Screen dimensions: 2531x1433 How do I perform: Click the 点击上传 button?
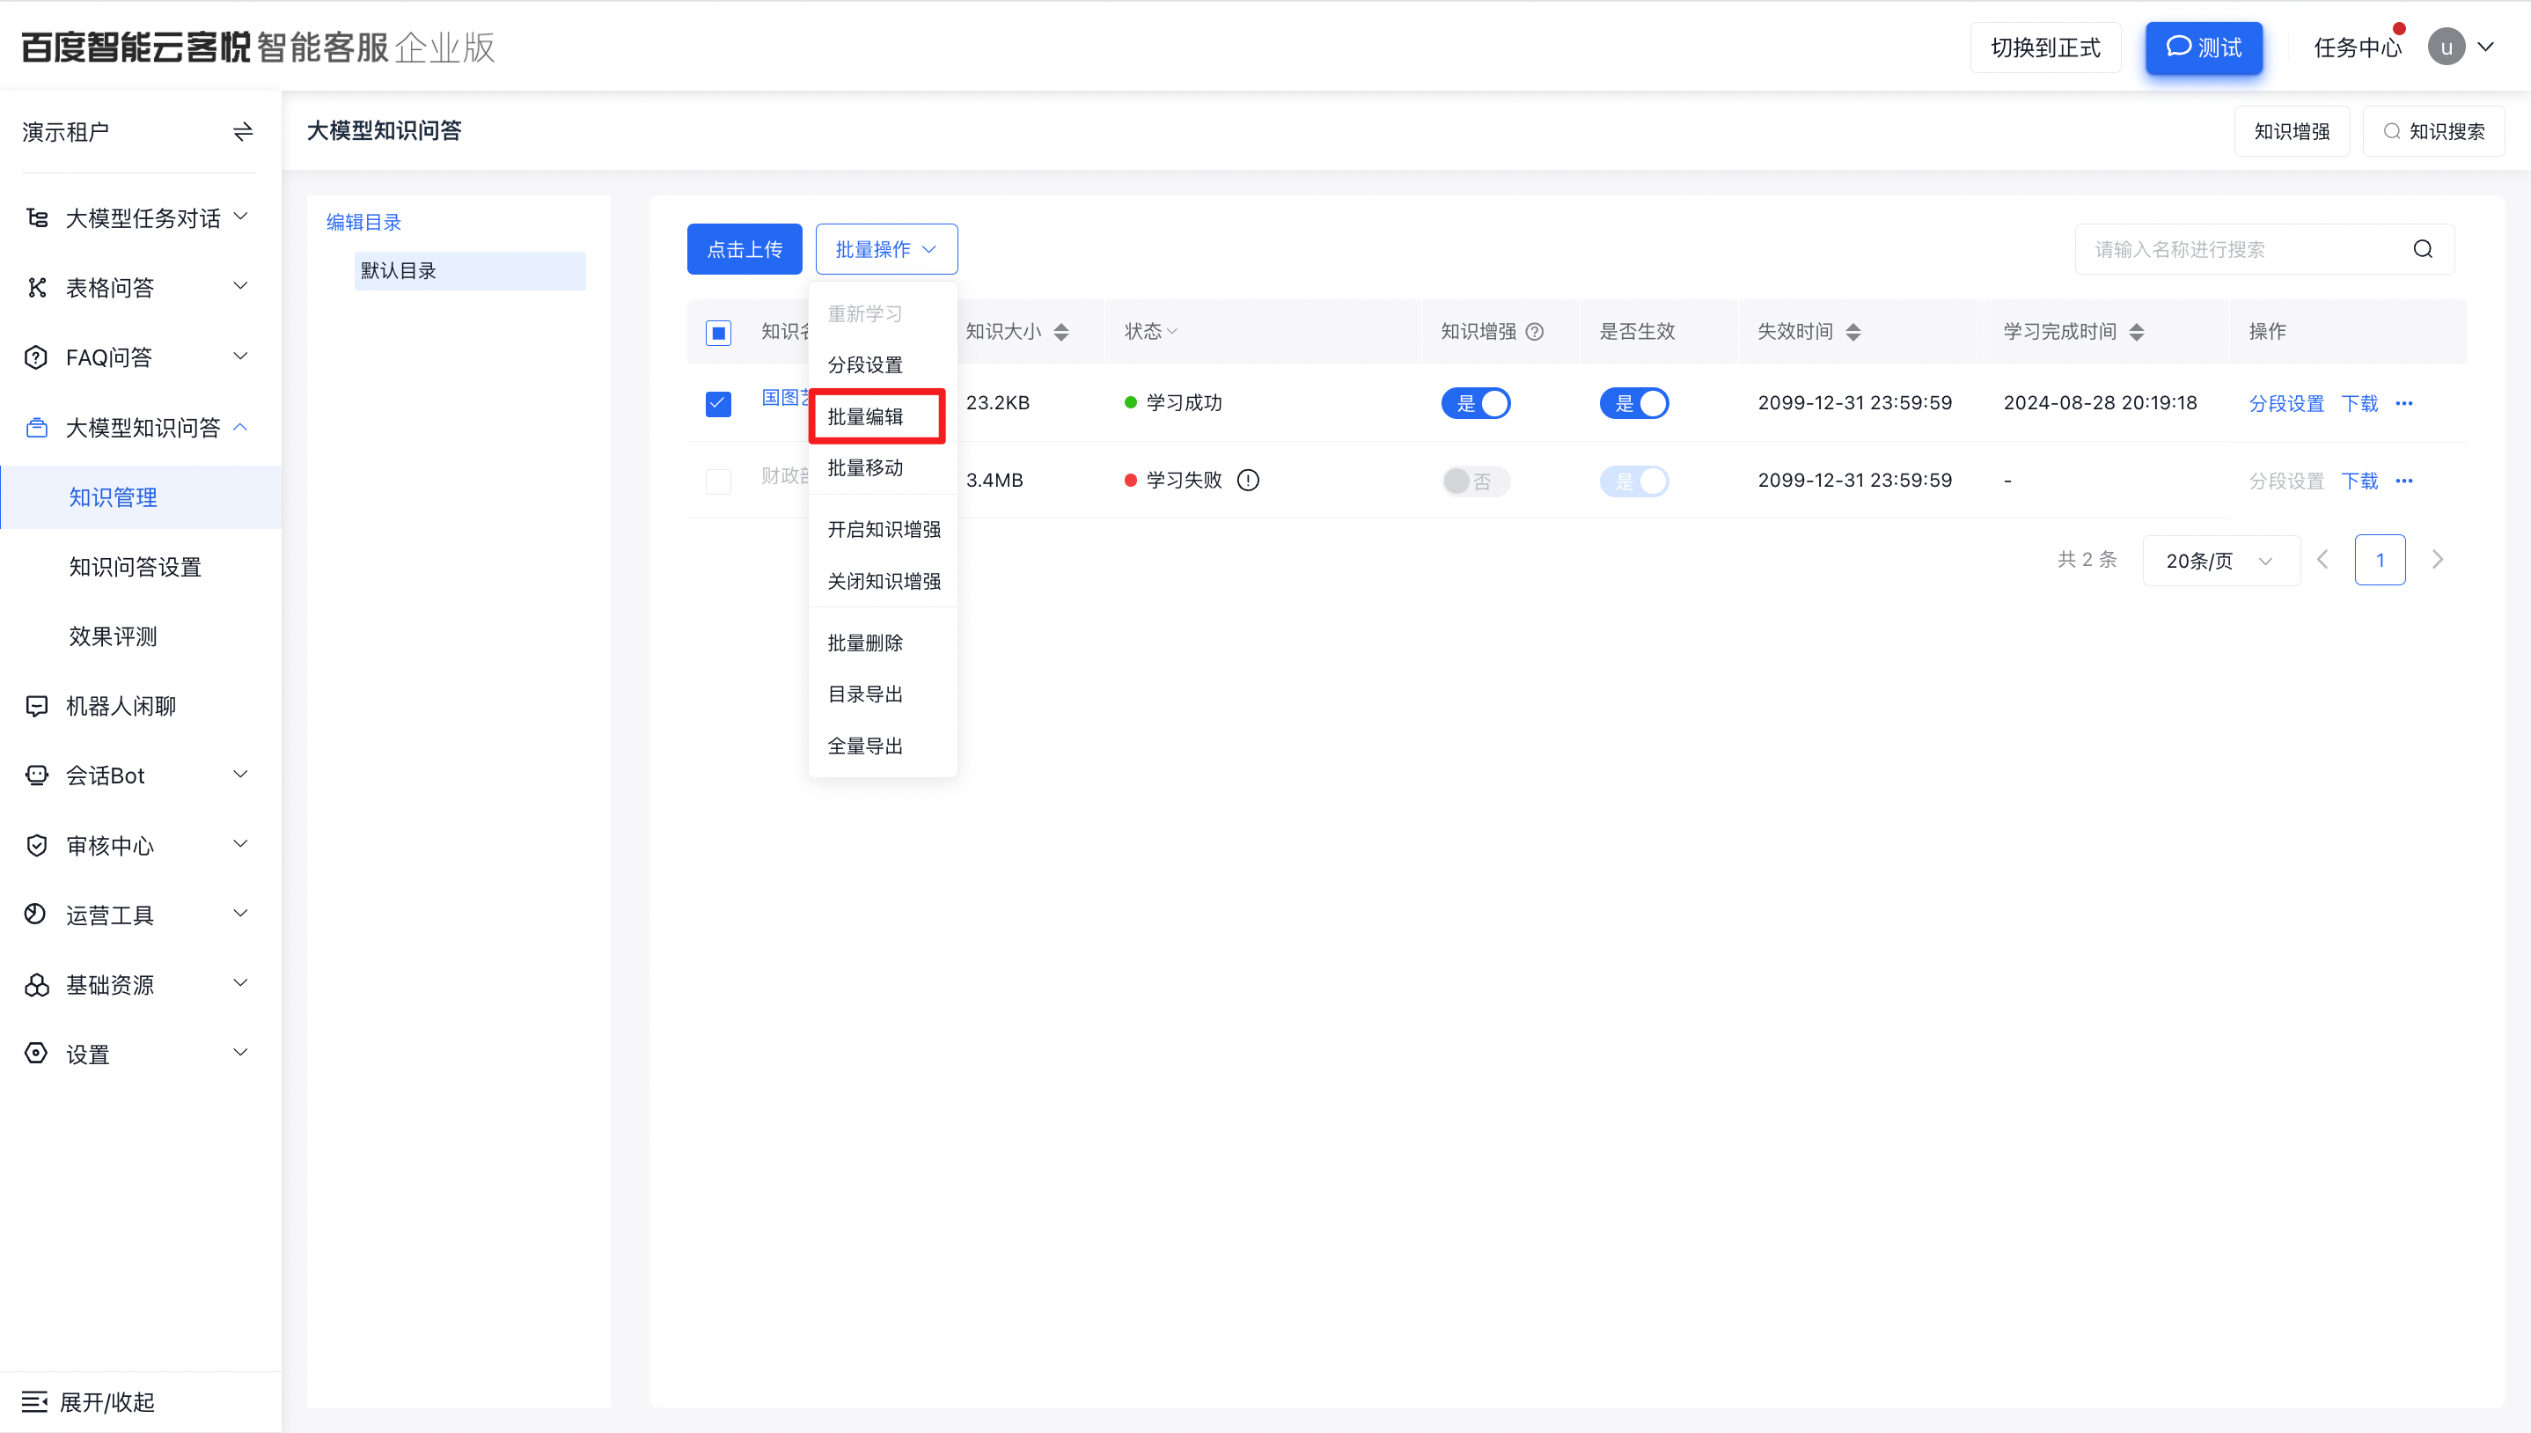pyautogui.click(x=745, y=249)
